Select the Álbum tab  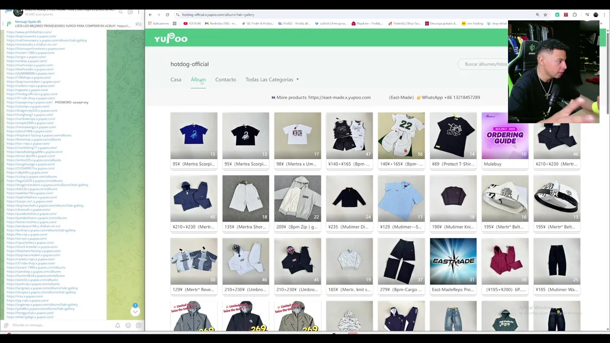coord(198,80)
